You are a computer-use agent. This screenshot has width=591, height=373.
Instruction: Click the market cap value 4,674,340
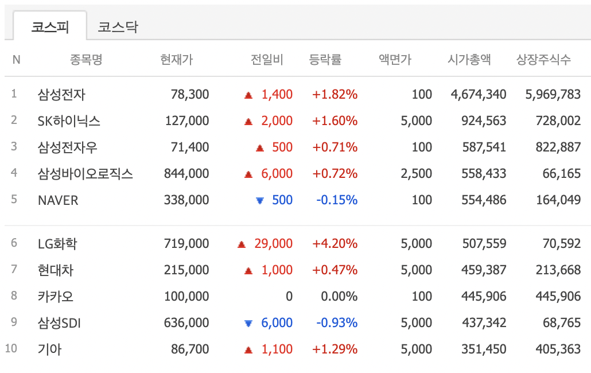pos(479,94)
